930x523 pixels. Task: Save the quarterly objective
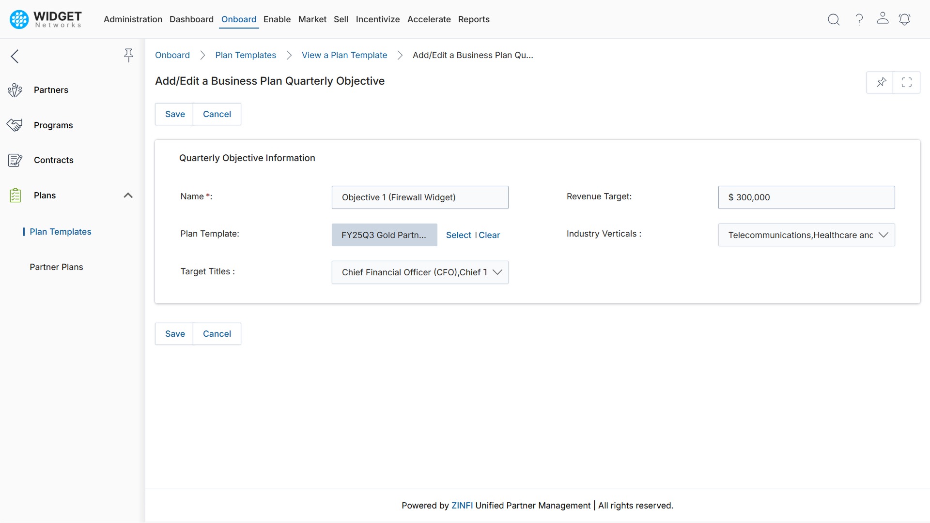tap(175, 114)
